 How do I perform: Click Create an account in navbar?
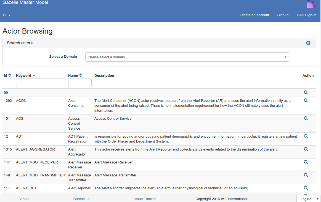(x=254, y=15)
